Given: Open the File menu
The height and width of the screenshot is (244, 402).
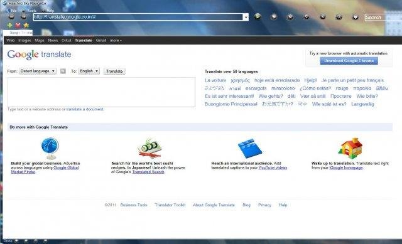Looking at the screenshot, I should click(x=11, y=11).
